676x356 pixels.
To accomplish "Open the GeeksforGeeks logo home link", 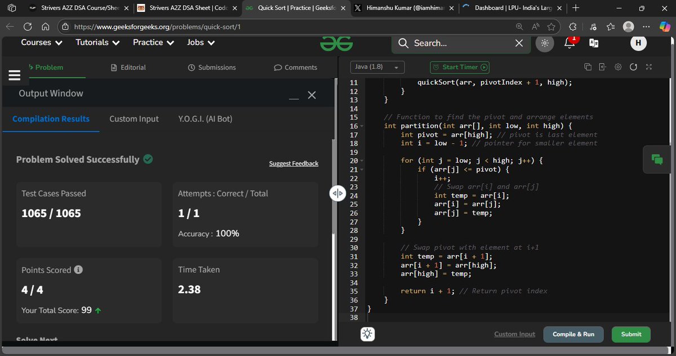I will [336, 43].
